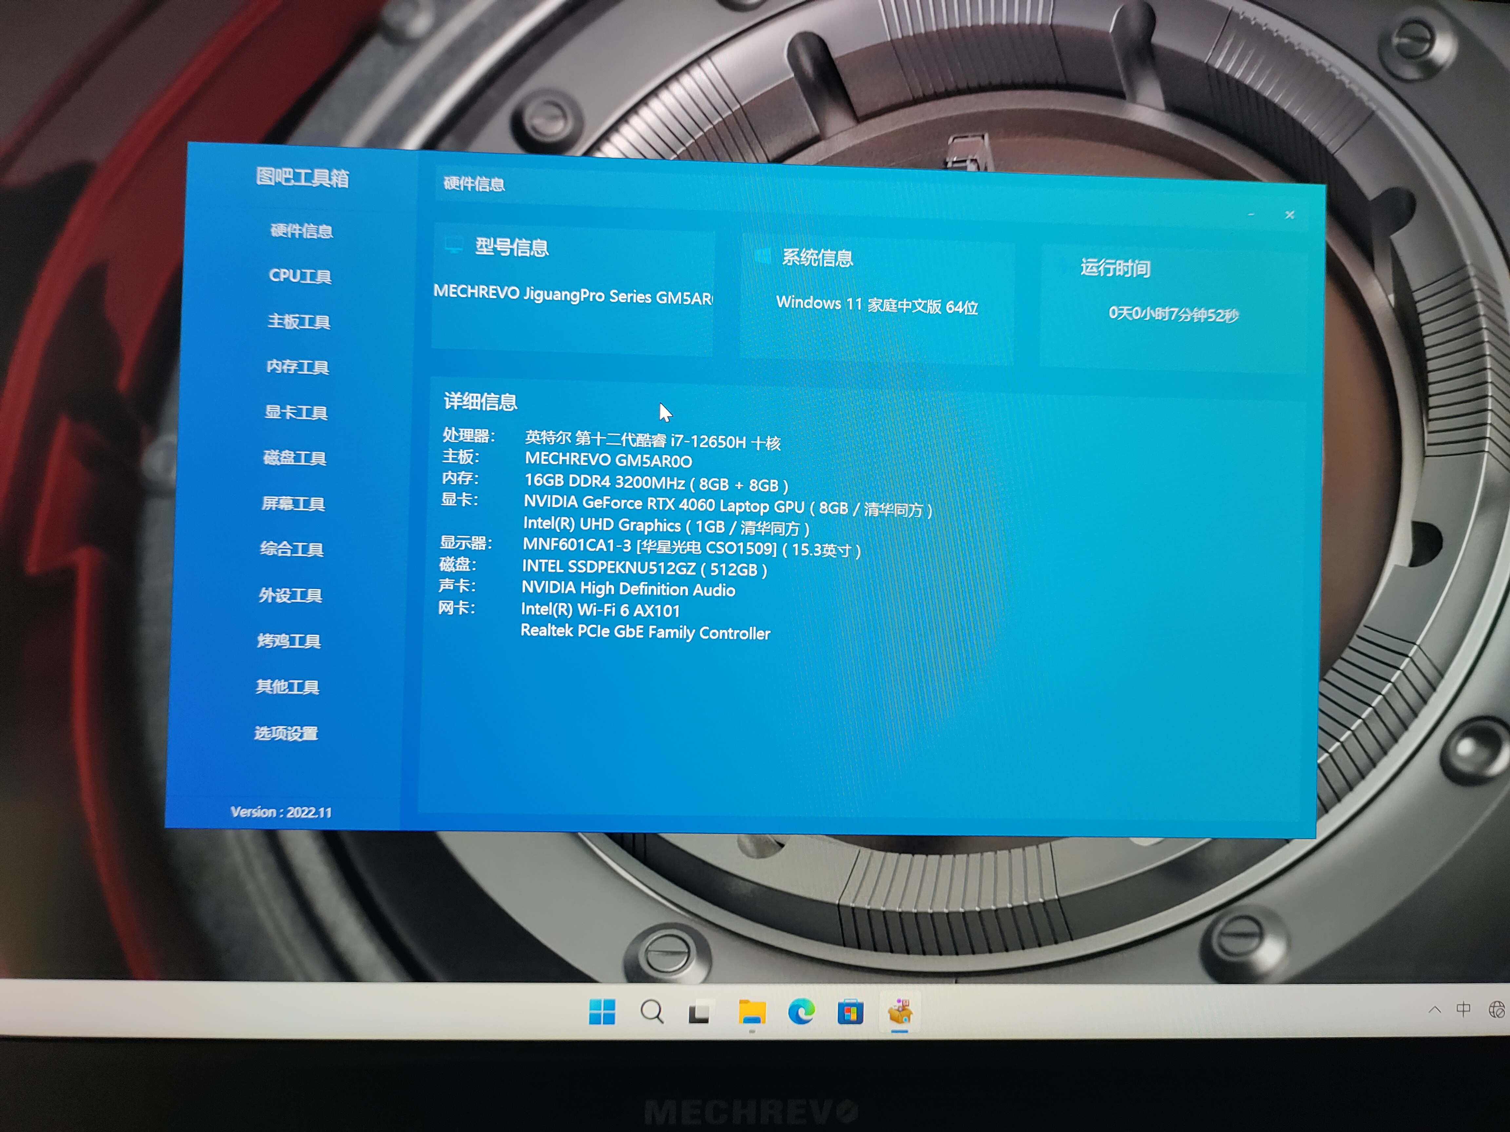The width and height of the screenshot is (1510, 1132).
Task: Click the 型号信息 heading
Action: coord(512,247)
